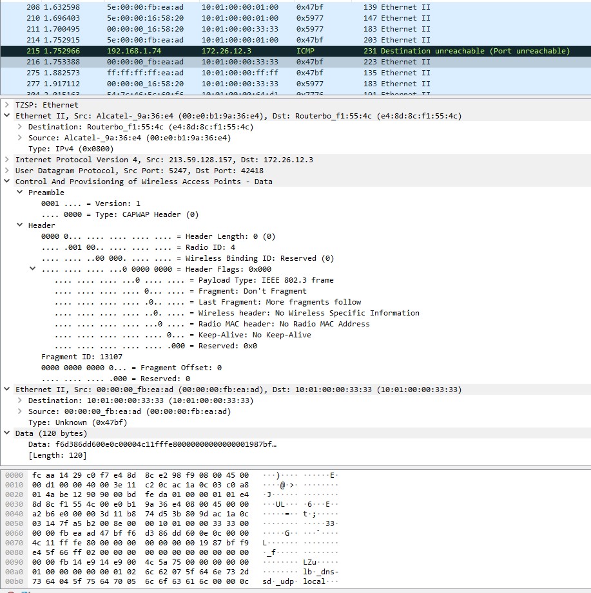Viewport: 591px width, 593px height.
Task: Select the User Datagram Protocol line
Action: tap(97, 171)
